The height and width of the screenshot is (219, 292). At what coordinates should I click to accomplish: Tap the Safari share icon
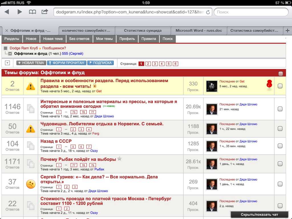pos(45,12)
